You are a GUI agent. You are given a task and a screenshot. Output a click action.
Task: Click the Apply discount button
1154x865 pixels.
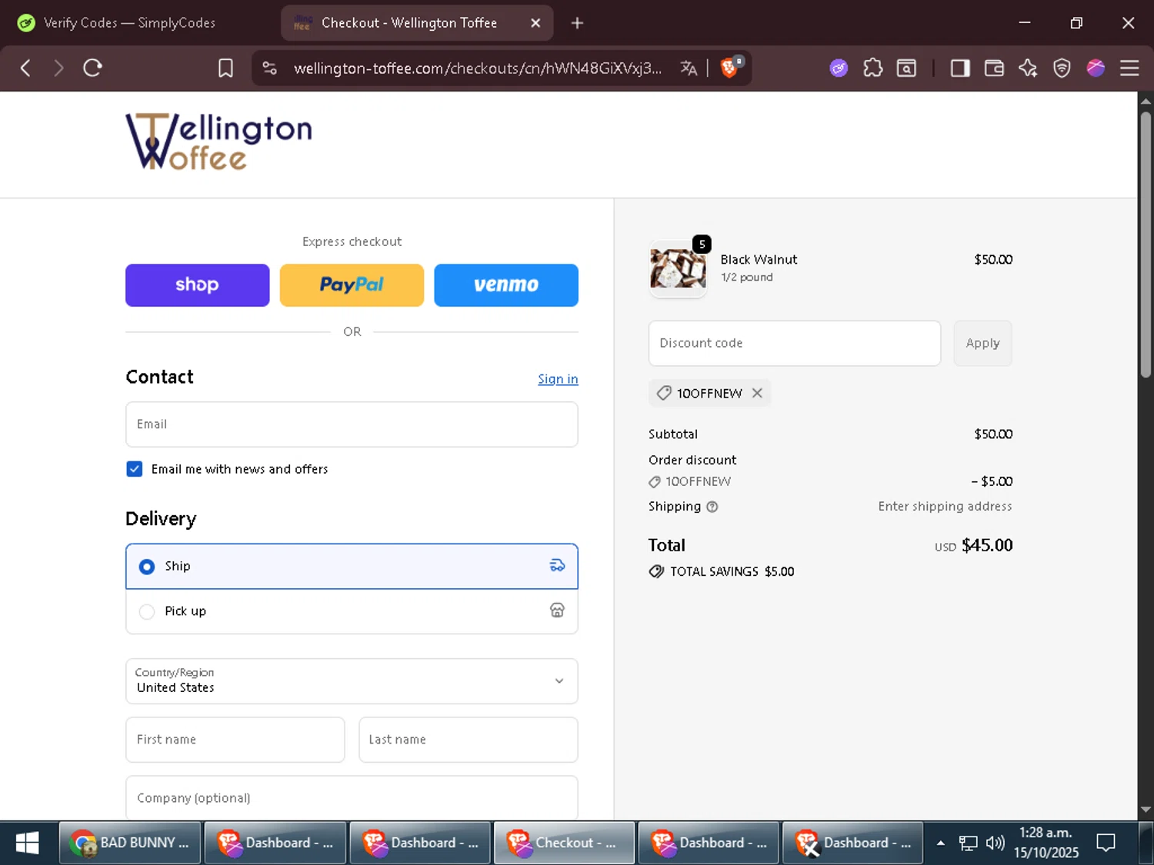982,343
